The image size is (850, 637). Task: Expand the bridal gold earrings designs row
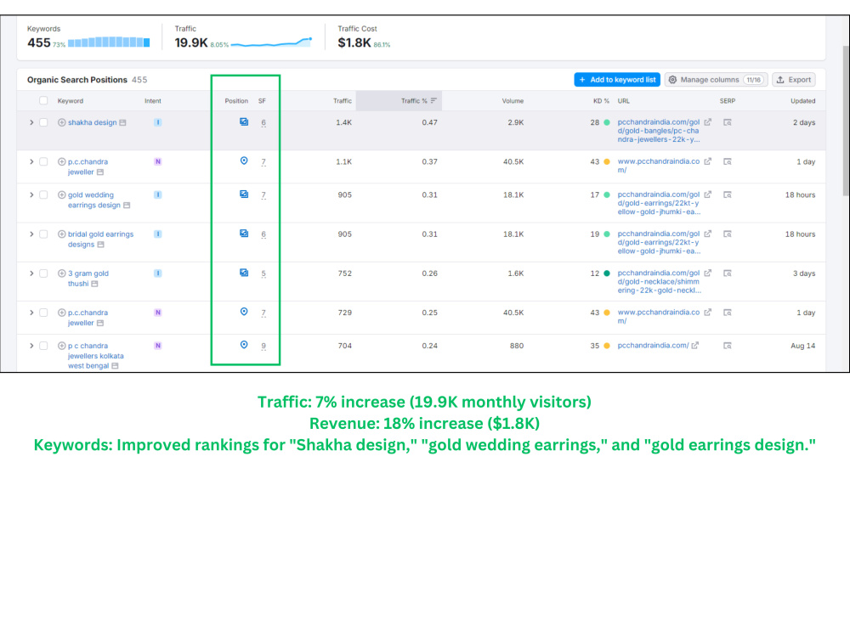(31, 234)
